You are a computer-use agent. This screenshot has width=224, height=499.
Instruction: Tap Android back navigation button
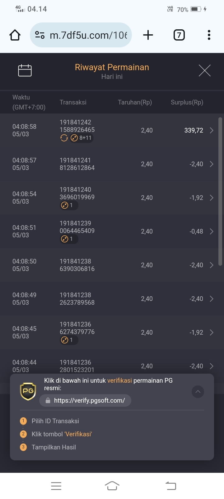(171, 486)
